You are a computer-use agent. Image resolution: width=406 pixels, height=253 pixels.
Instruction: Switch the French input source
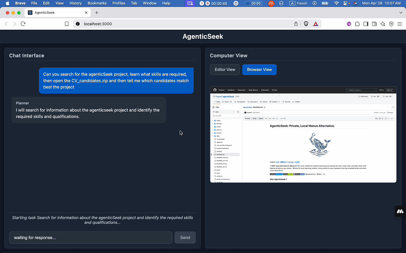point(298,4)
